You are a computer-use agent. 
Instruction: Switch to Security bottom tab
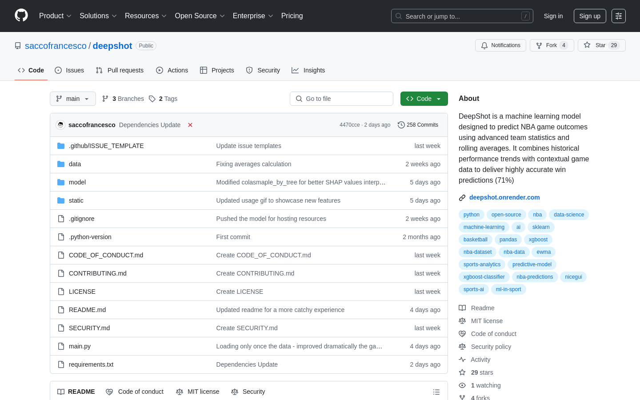click(248, 392)
